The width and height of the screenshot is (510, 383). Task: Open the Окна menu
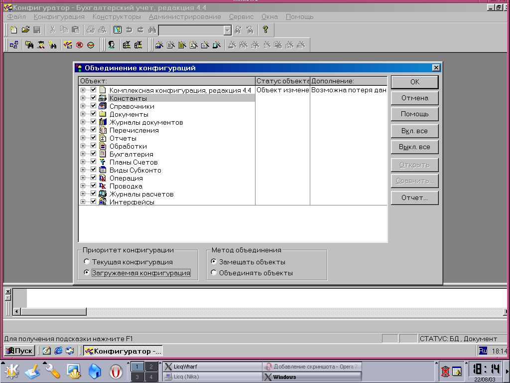pyautogui.click(x=269, y=16)
